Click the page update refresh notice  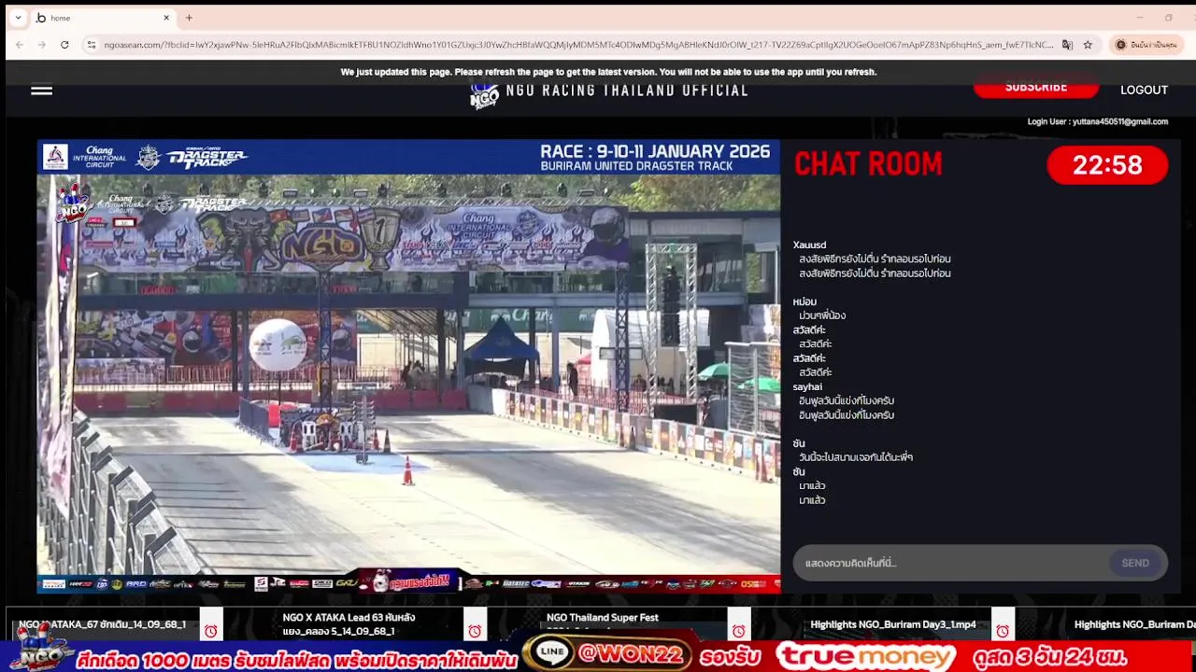click(608, 72)
